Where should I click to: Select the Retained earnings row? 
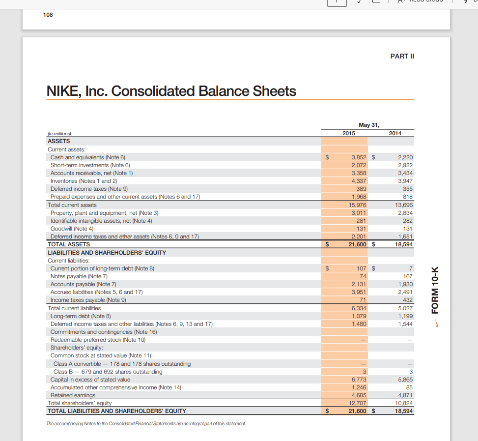[x=73, y=395]
